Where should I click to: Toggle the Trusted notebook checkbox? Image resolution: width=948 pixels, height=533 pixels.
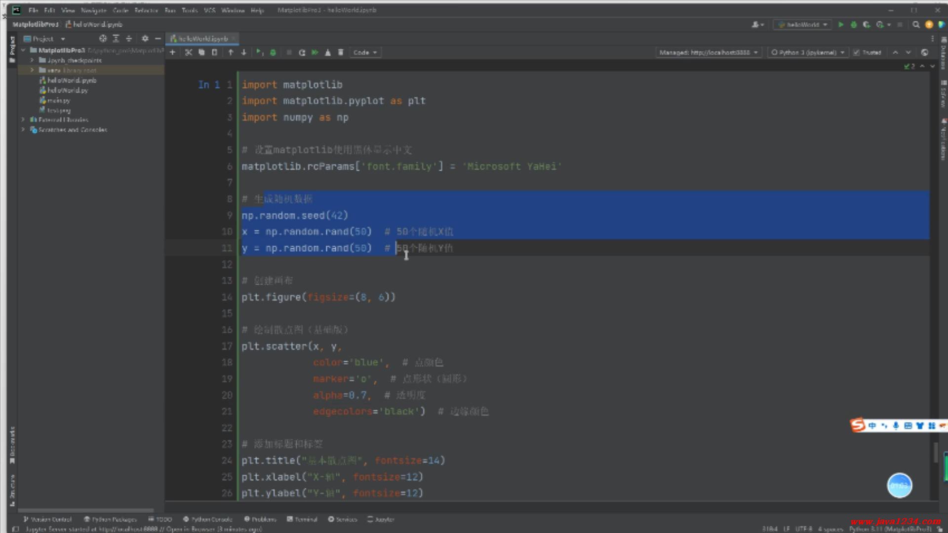pos(857,52)
